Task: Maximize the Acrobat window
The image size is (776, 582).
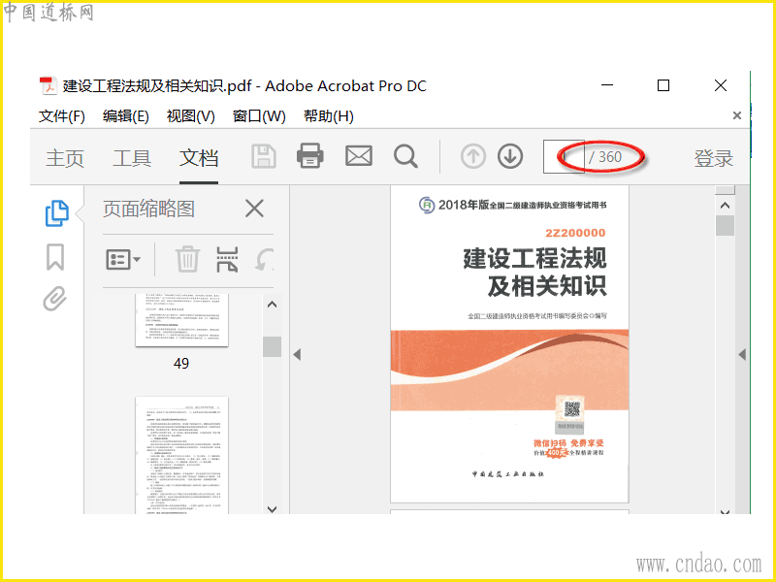Action: click(663, 85)
